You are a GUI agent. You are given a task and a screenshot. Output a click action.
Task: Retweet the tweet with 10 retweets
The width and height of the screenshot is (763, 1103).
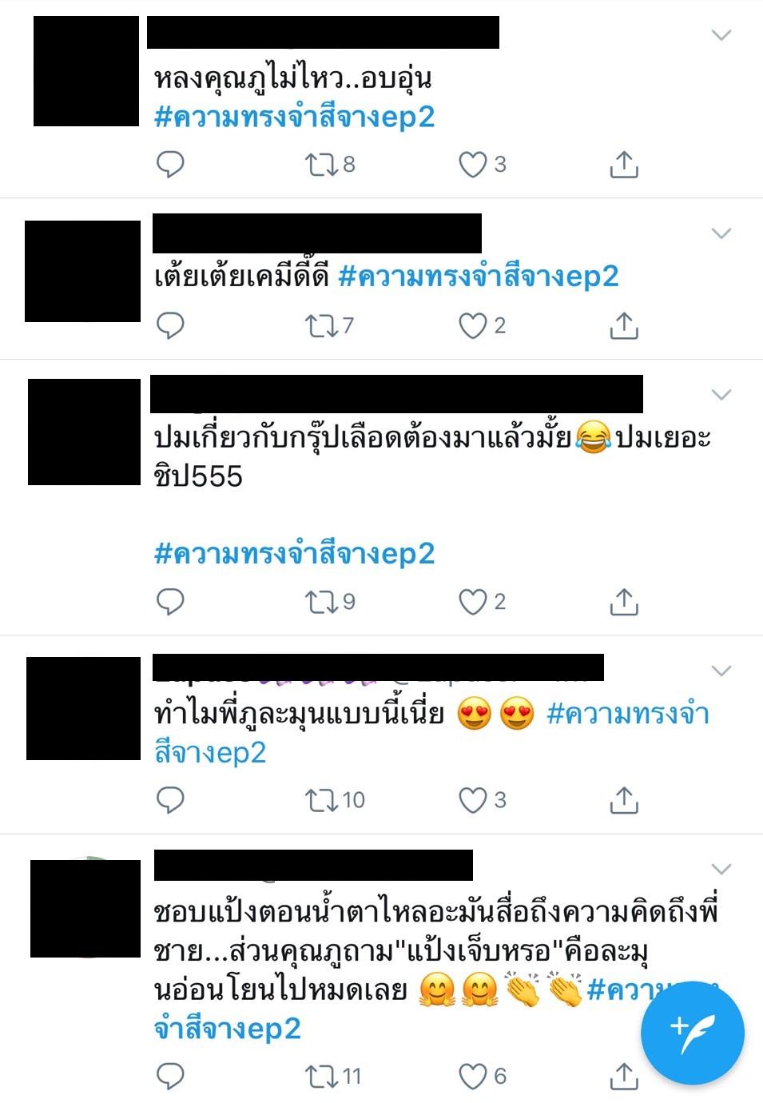point(335,800)
